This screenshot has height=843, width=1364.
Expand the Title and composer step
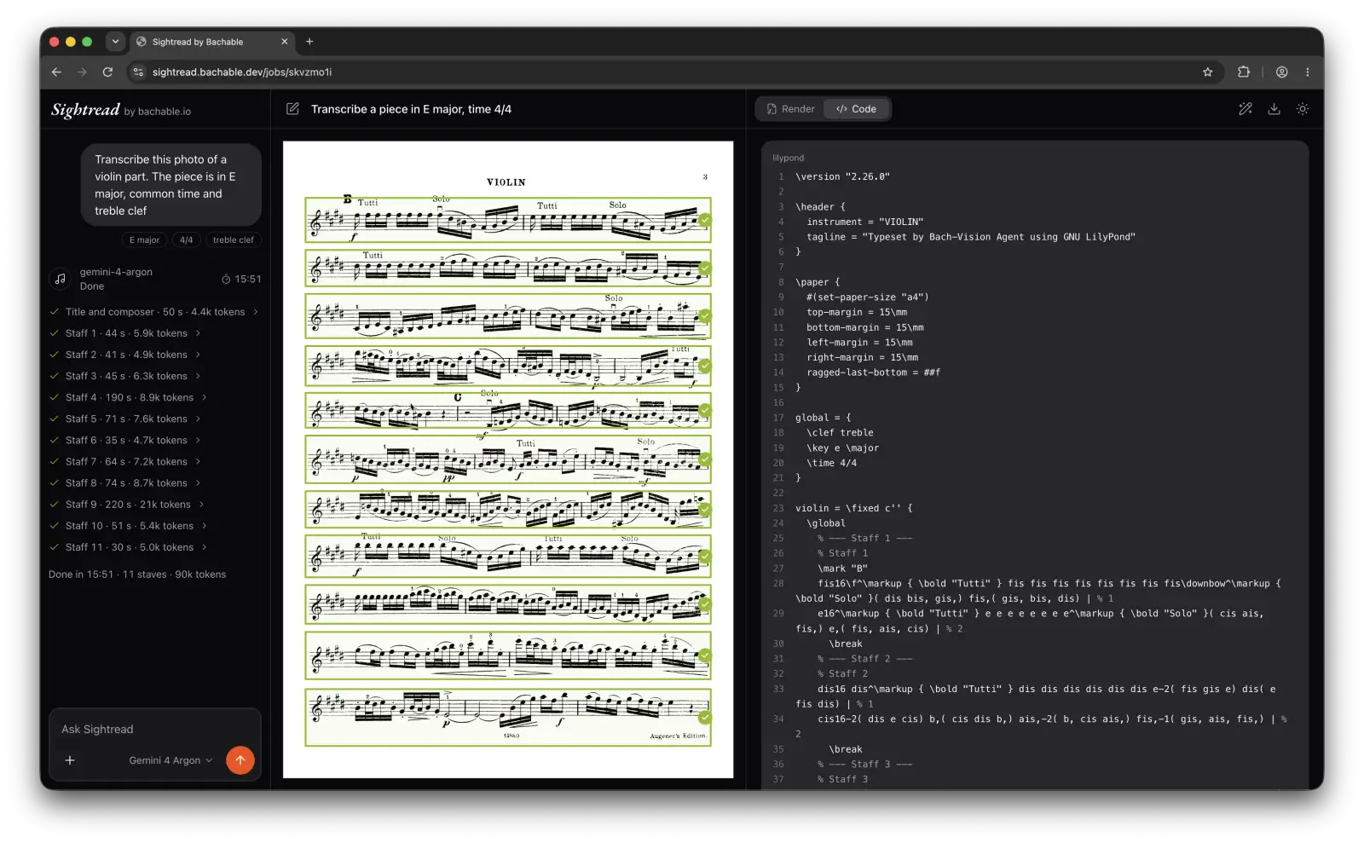[x=154, y=312]
